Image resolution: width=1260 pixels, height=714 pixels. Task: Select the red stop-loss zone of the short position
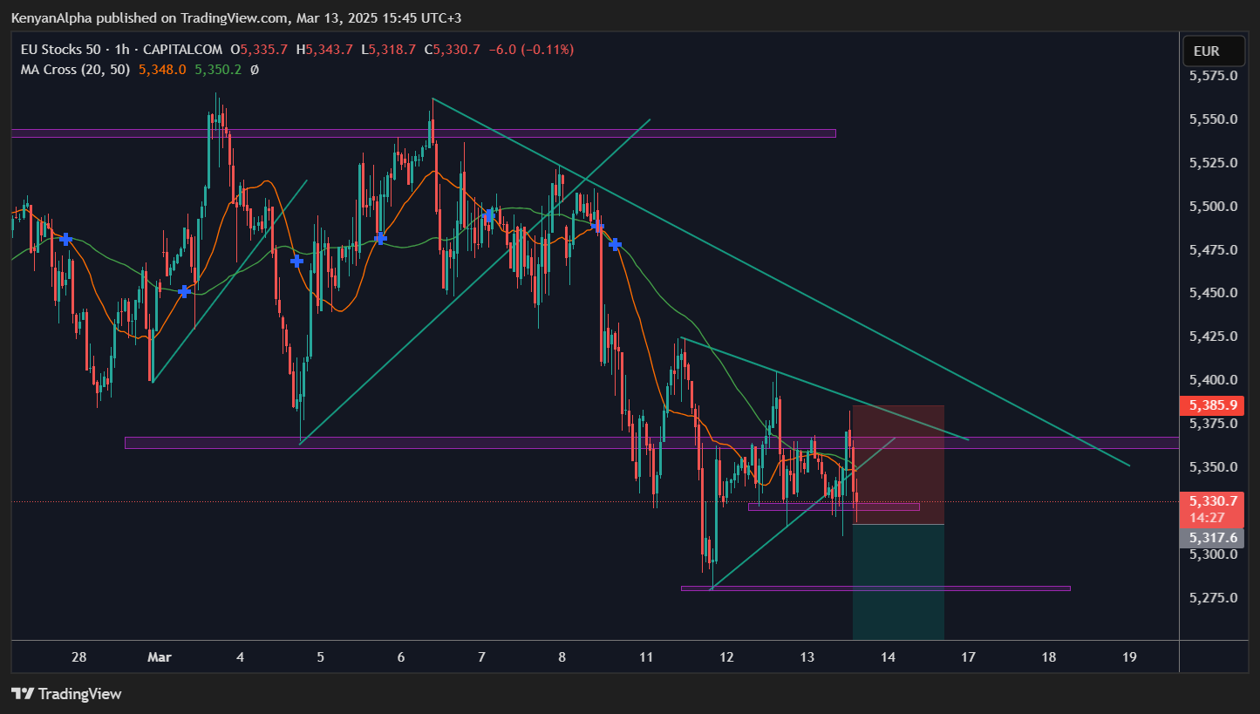[x=898, y=465]
